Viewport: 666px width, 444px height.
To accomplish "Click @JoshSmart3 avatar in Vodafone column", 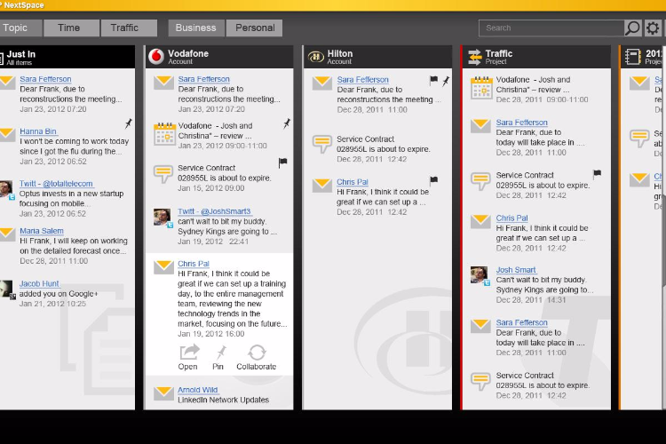I will pyautogui.click(x=163, y=218).
